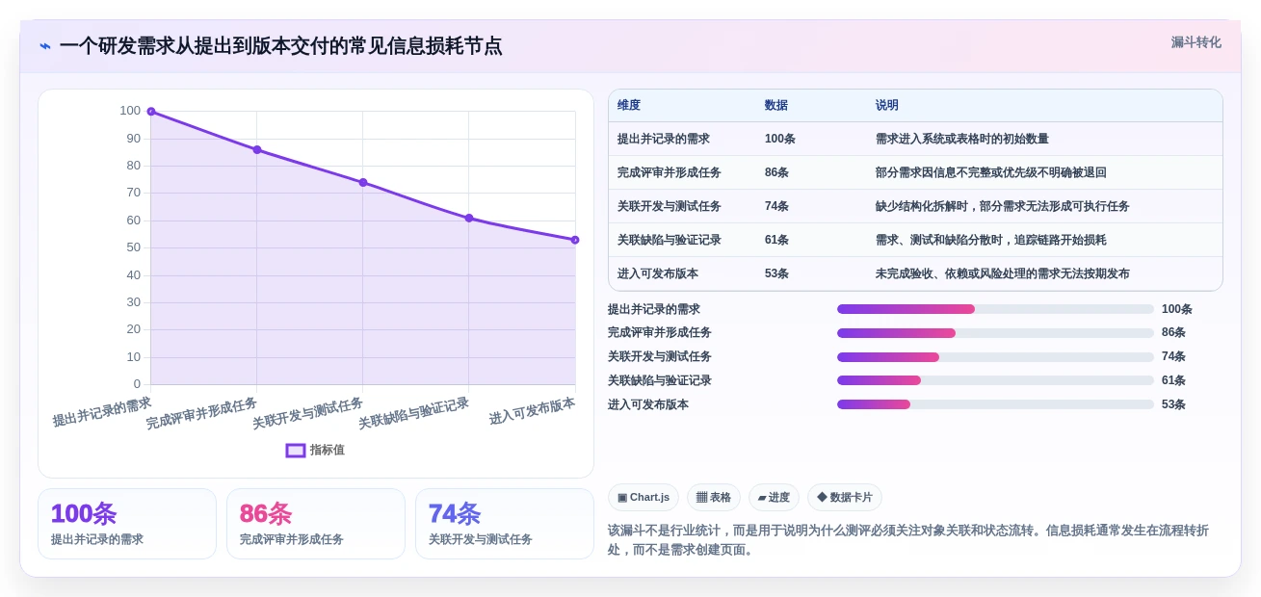The height and width of the screenshot is (597, 1261).
Task: Click the 指标值 legend label
Action: 328,450
